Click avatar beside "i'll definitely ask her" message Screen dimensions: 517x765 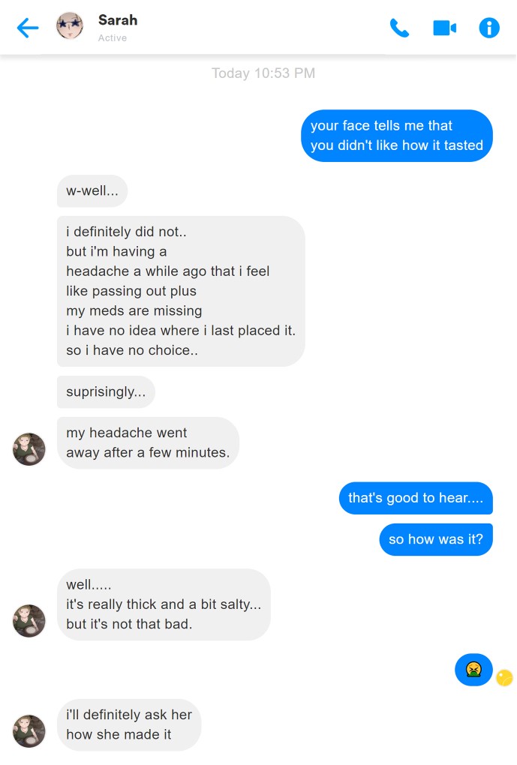pyautogui.click(x=29, y=730)
